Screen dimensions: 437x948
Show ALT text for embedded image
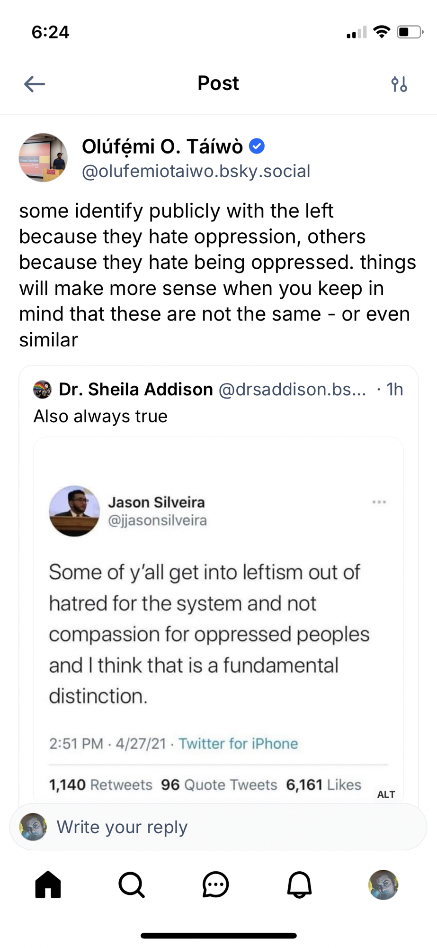click(x=386, y=794)
